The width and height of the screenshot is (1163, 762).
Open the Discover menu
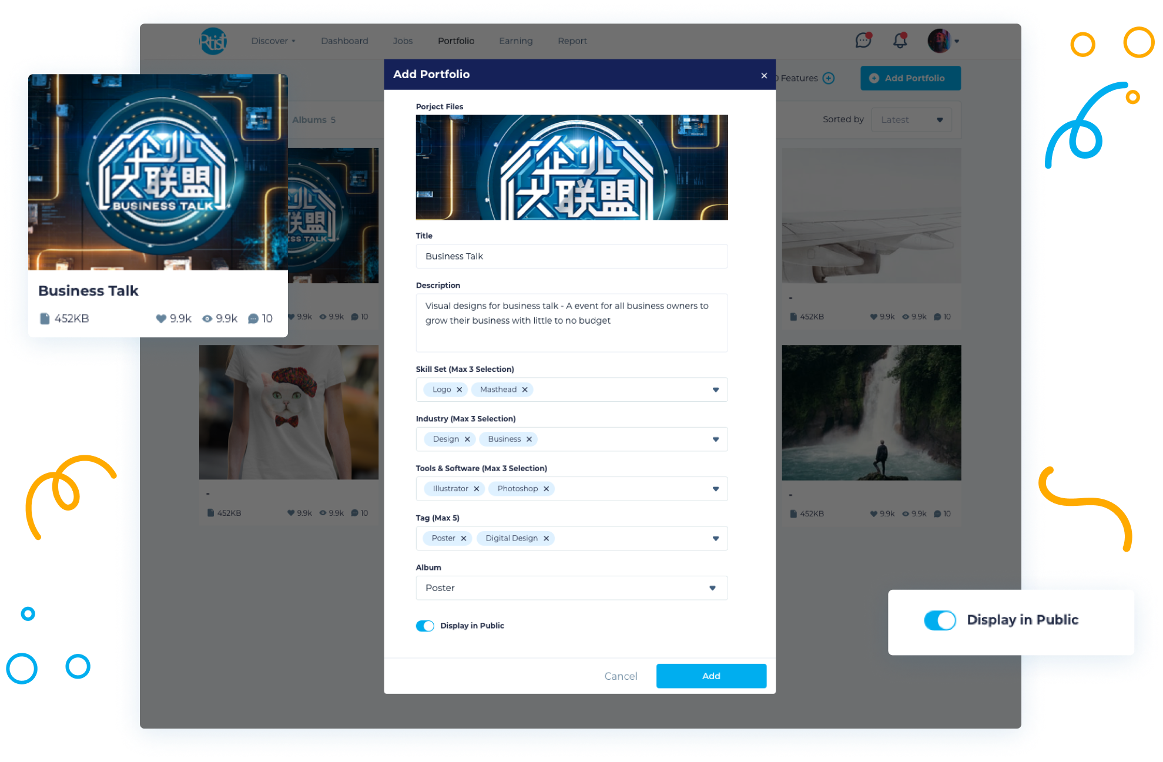pyautogui.click(x=273, y=41)
